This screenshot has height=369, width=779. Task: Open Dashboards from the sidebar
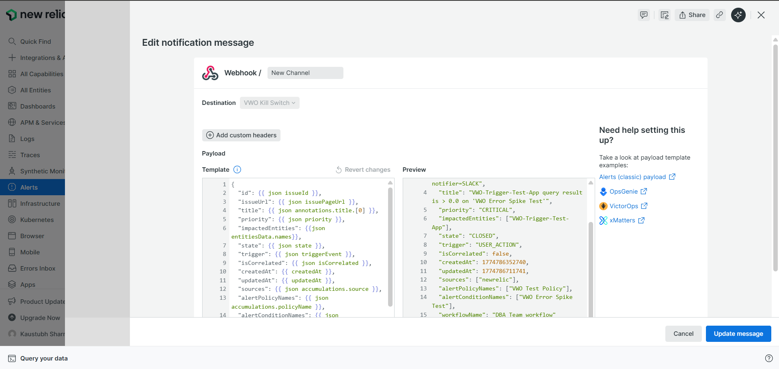point(32,107)
